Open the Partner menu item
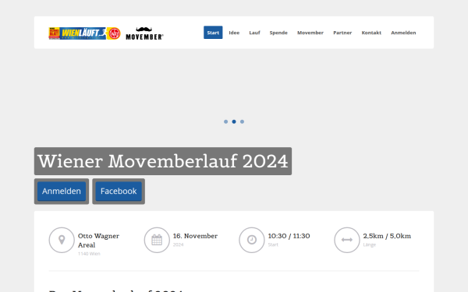 pyautogui.click(x=342, y=33)
